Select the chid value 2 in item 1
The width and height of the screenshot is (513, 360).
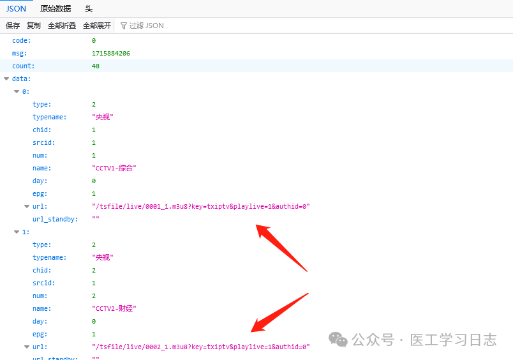click(94, 271)
